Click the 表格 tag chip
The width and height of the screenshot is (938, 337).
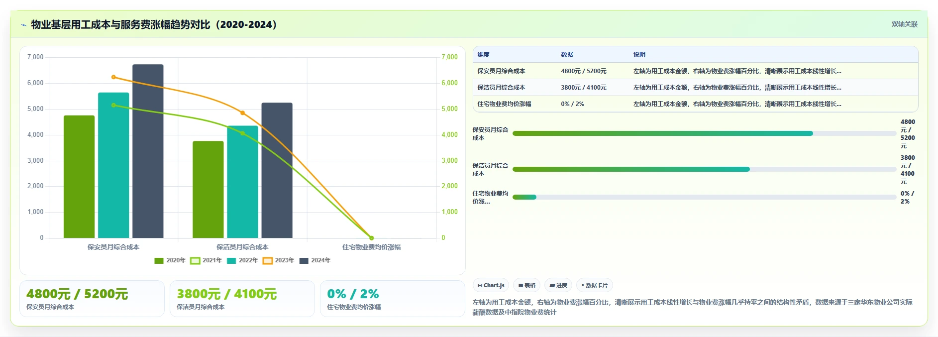tap(526, 285)
